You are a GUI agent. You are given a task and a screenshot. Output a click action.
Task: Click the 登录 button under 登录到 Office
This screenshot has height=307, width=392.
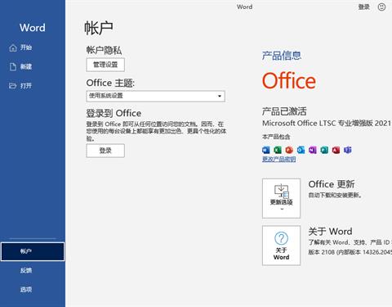[105, 151]
